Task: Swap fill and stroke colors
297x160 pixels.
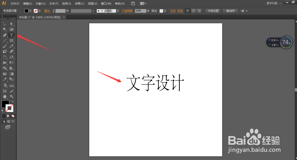Action: 12,102
